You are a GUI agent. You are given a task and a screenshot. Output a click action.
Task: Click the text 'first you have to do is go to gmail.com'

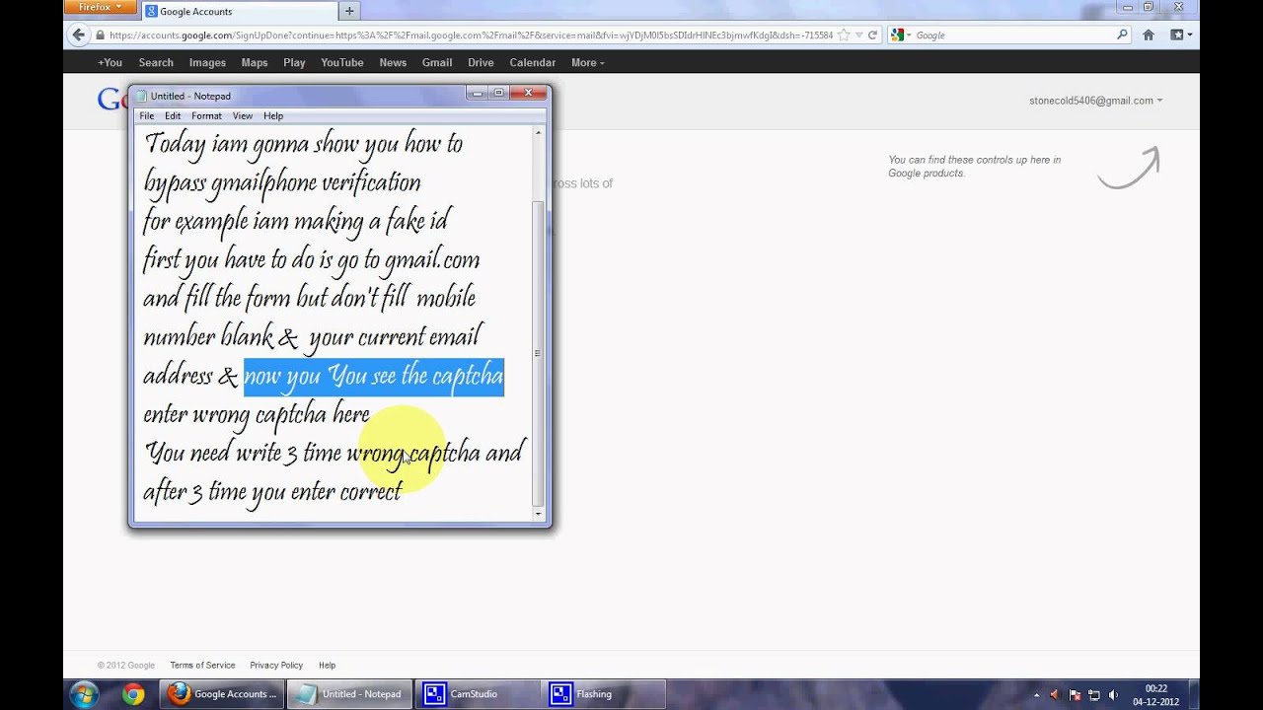coord(312,260)
